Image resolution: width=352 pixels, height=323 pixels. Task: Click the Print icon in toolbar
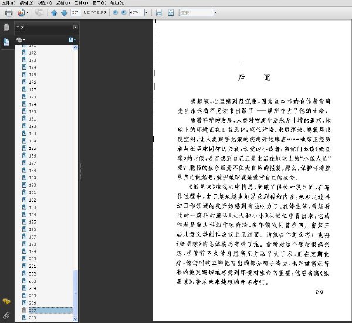tap(9, 13)
